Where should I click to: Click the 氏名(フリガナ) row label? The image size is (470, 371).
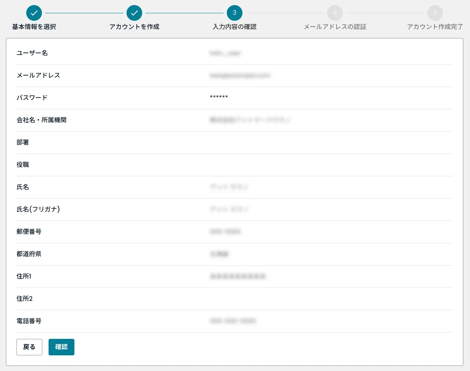(x=38, y=209)
